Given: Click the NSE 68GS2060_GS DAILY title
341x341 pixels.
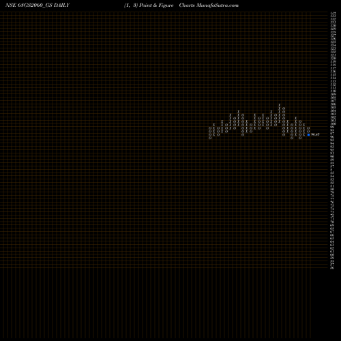Looking at the screenshot, I should click(38, 5).
